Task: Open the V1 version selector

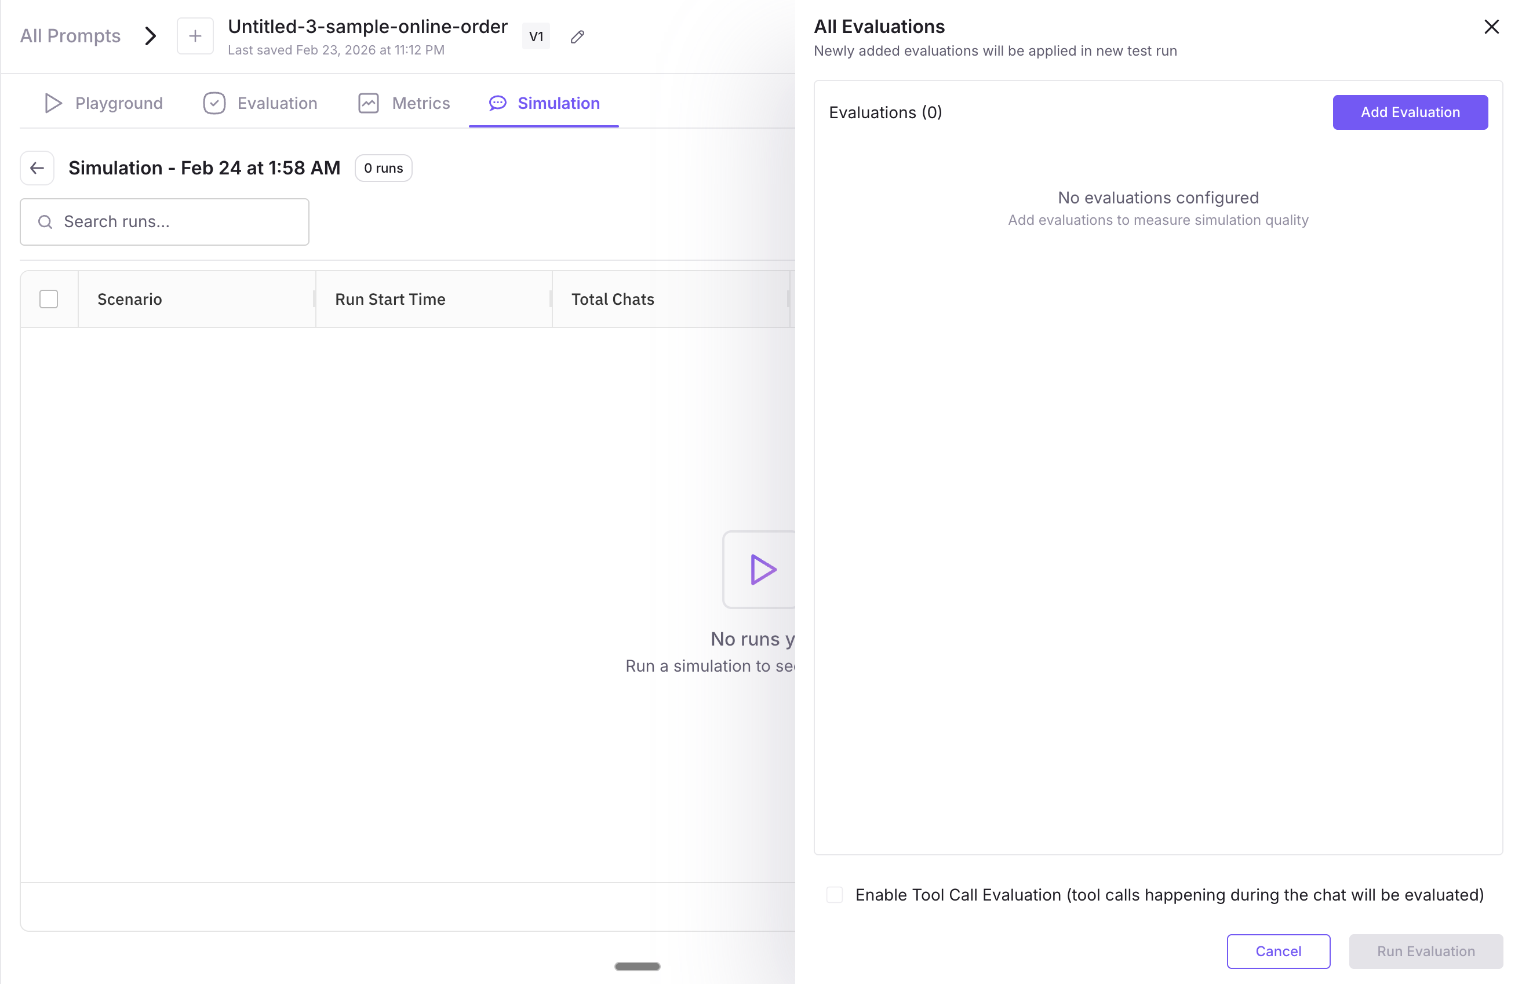Action: coord(536,37)
